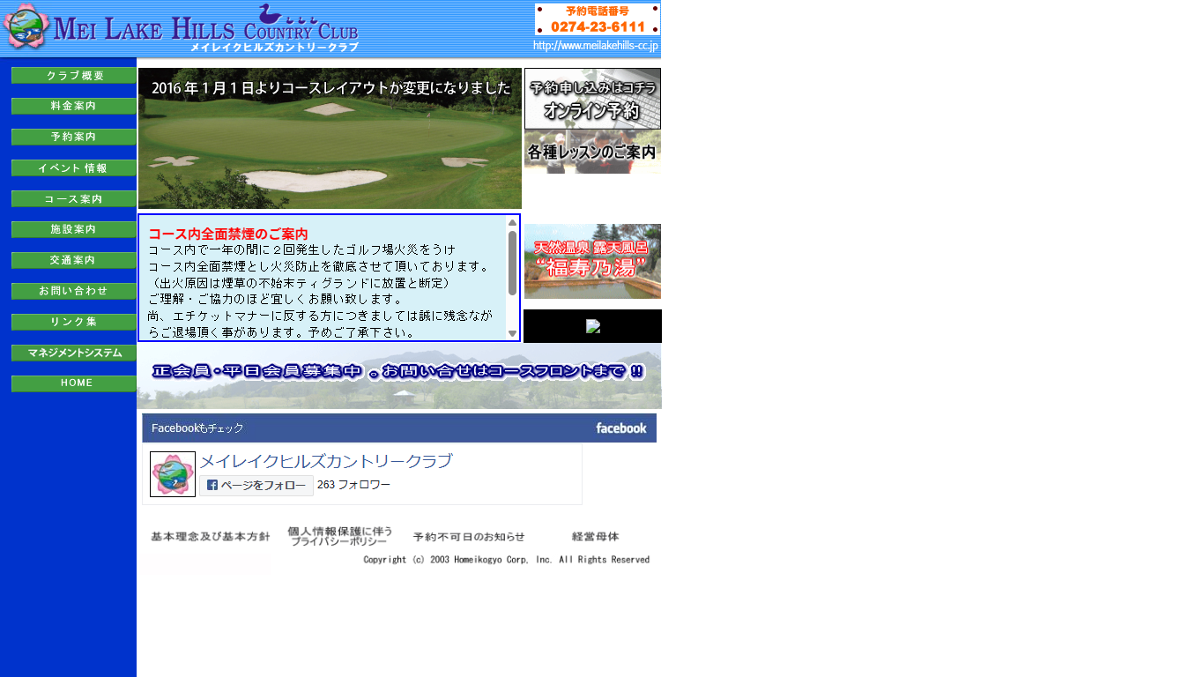The image size is (1203, 677).
Task: Click お問い合わせ sidebar button
Action: point(74,292)
